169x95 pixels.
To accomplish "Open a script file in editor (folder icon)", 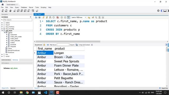I will [x=36, y=17].
